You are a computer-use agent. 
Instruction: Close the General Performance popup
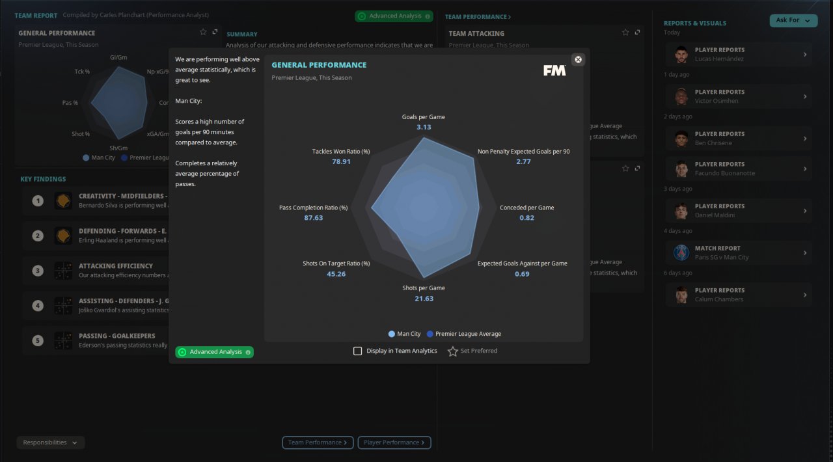pyautogui.click(x=578, y=59)
